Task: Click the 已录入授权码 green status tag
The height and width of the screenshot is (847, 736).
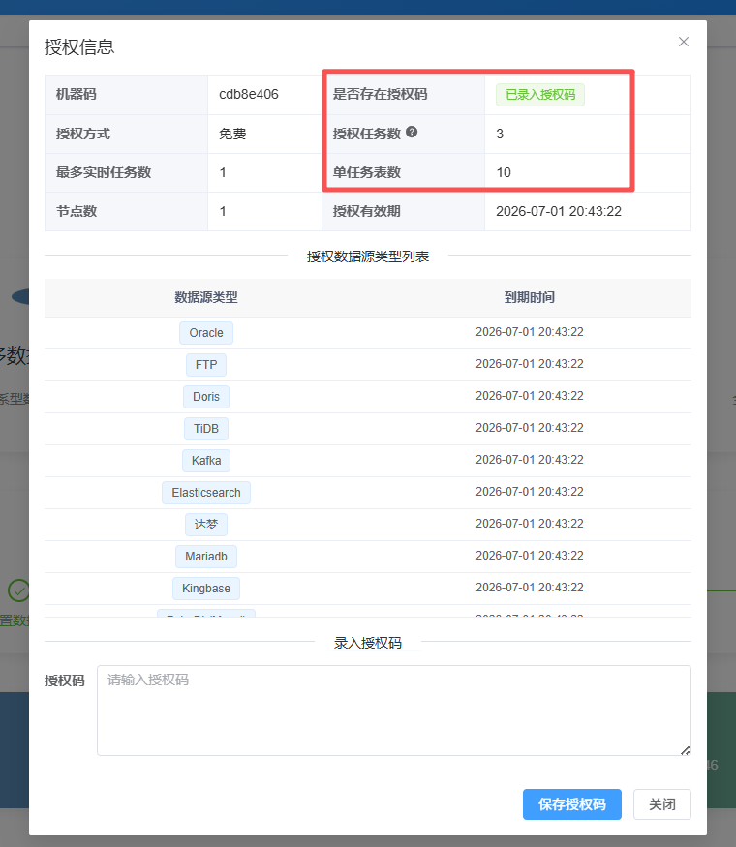Action: (x=540, y=95)
